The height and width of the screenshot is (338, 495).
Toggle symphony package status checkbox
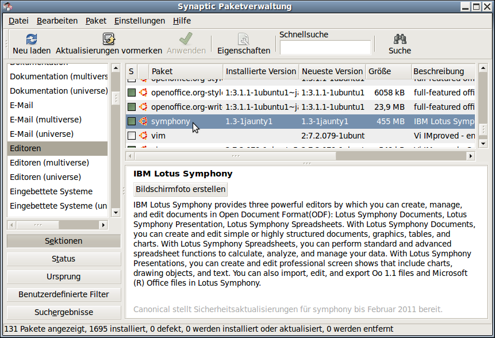132,121
